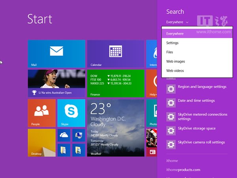Choose the ithomeproducts.com search suggestion
The width and height of the screenshot is (237, 178).
click(183, 170)
